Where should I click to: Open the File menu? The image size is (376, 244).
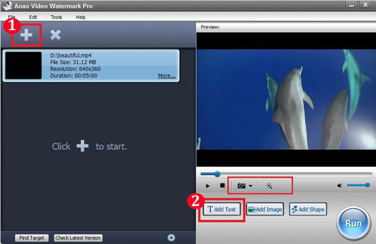[x=11, y=17]
